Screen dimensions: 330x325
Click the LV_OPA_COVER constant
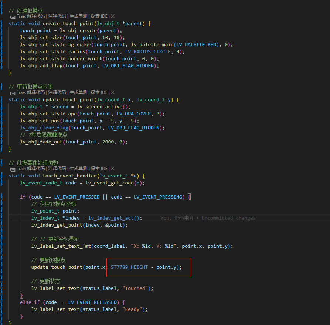click(x=134, y=114)
